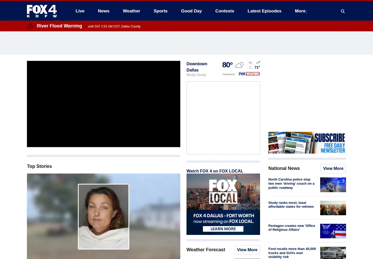Click the Subscribe Free Daily Newsletter banner
The width and height of the screenshot is (373, 259).
[307, 143]
